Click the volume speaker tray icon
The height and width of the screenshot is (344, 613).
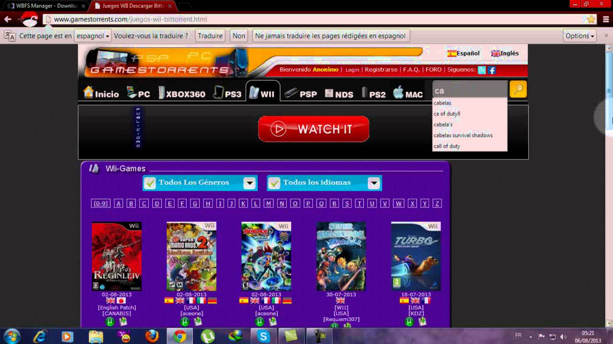click(564, 337)
